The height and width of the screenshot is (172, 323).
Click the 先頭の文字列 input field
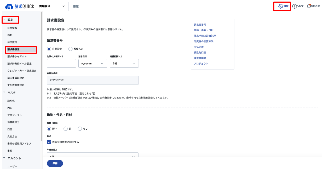[61, 64]
